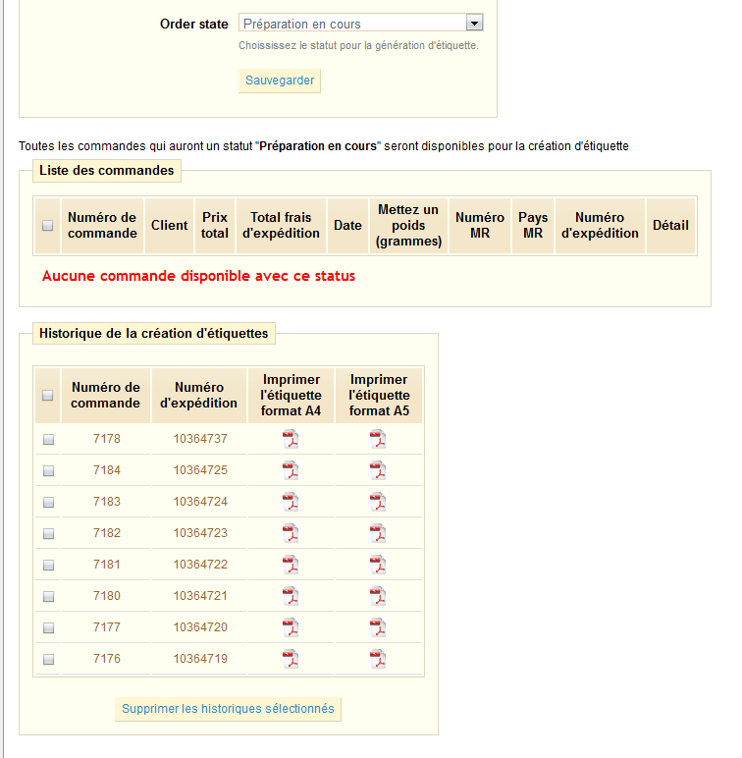The width and height of the screenshot is (742, 758).
Task: Select order number 7183 text
Action: (x=107, y=502)
